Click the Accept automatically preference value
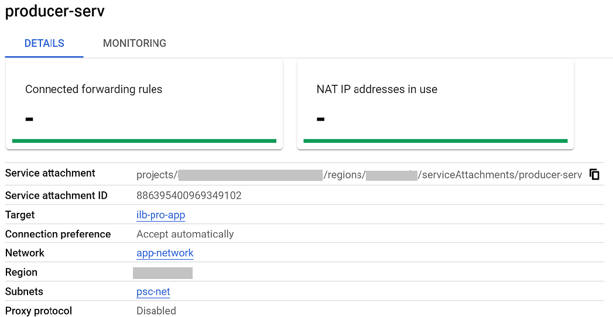Image resolution: width=613 pixels, height=317 pixels. coord(185,235)
